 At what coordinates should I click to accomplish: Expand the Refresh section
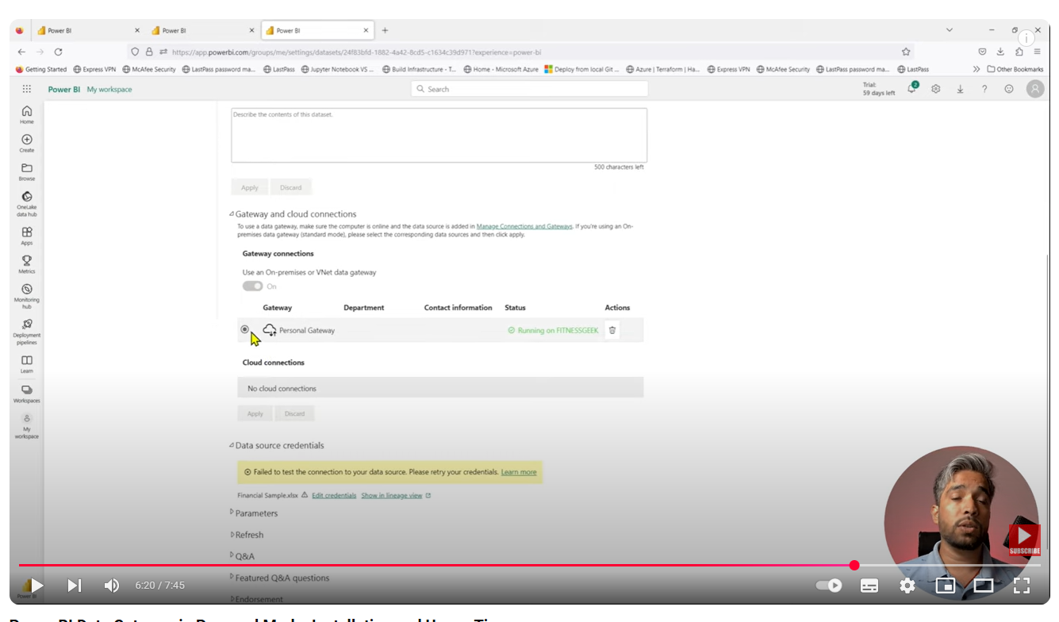pyautogui.click(x=247, y=535)
